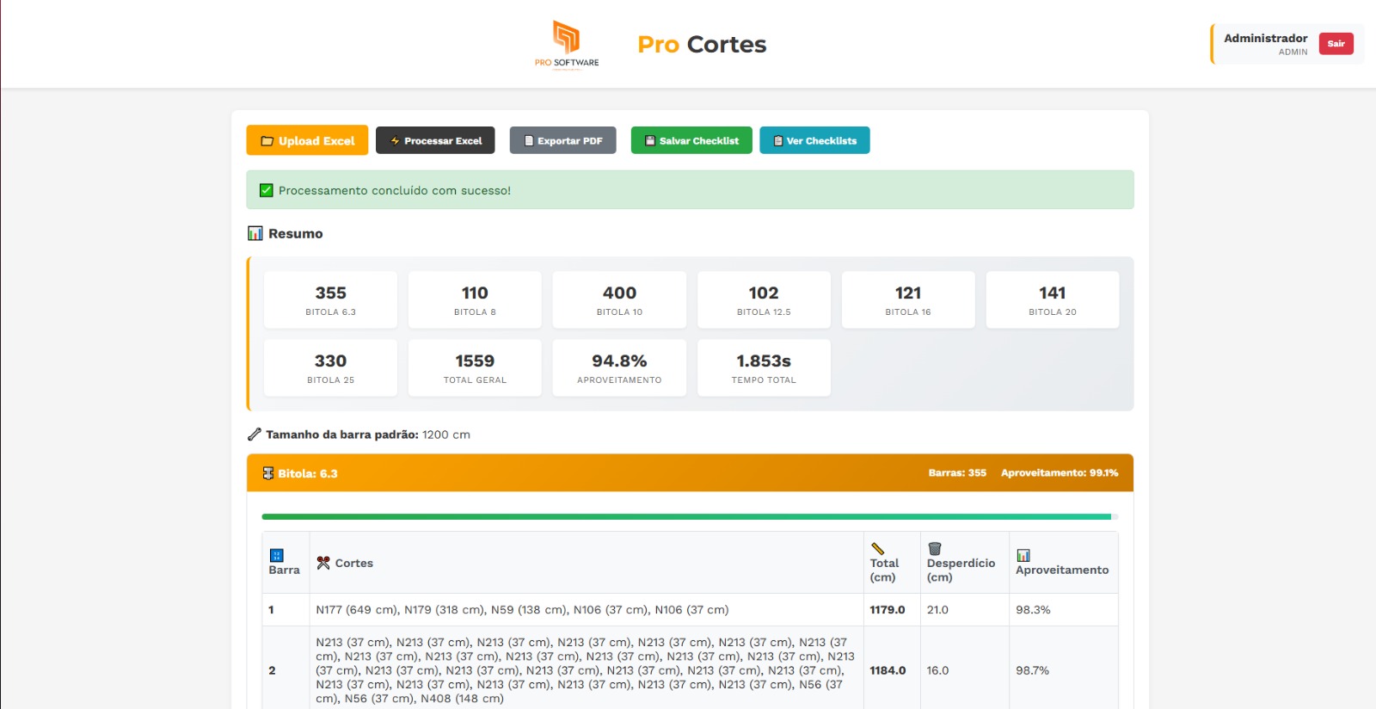Click the blue grid icon above Barra
1376x709 pixels.
click(276, 556)
